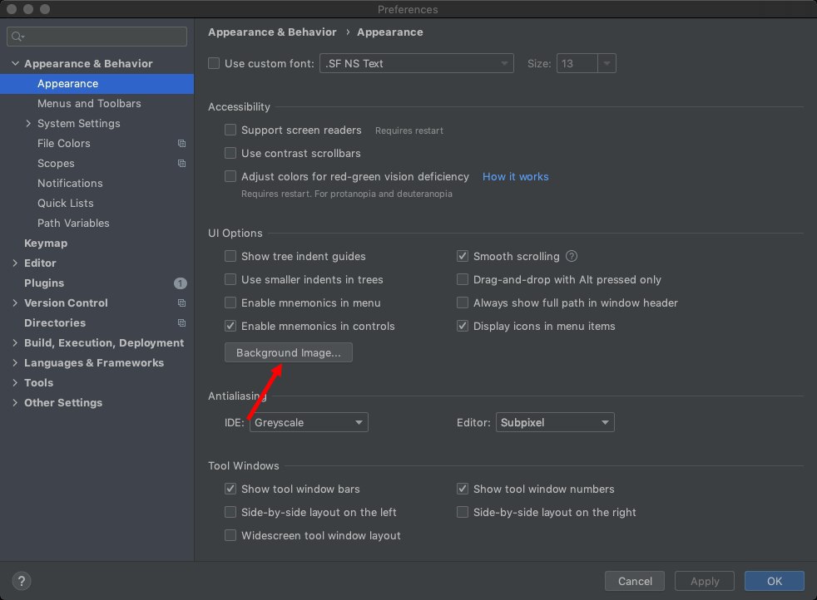Click the Version Control project-level icon
817x600 pixels.
pos(181,303)
